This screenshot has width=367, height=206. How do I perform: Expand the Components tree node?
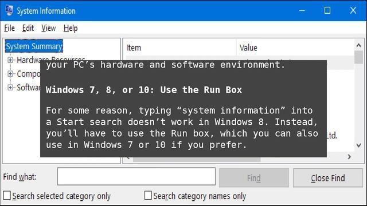(x=10, y=74)
